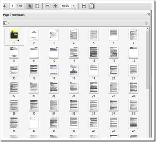Select page 2 thumbnail
This screenshot has height=142, width=156.
pos(34,35)
